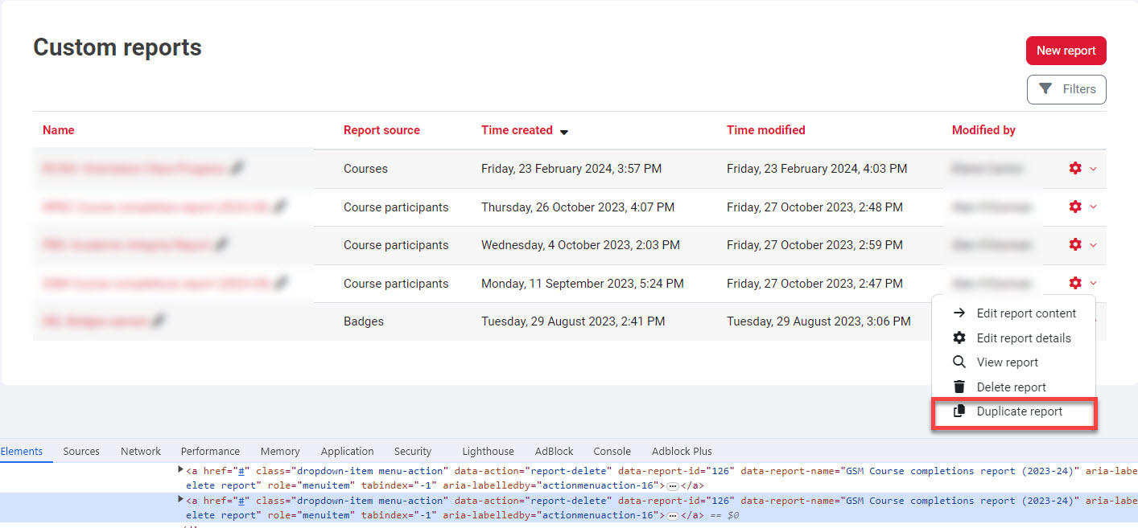Click the Badges report source cell
This screenshot has width=1138, height=528.
point(364,321)
